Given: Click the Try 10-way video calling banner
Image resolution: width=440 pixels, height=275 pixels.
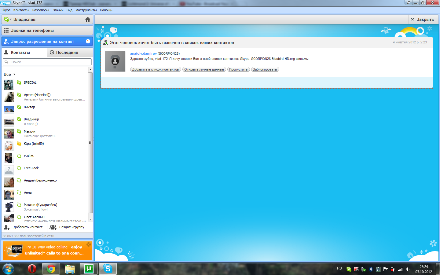Looking at the screenshot, I should tap(47, 250).
